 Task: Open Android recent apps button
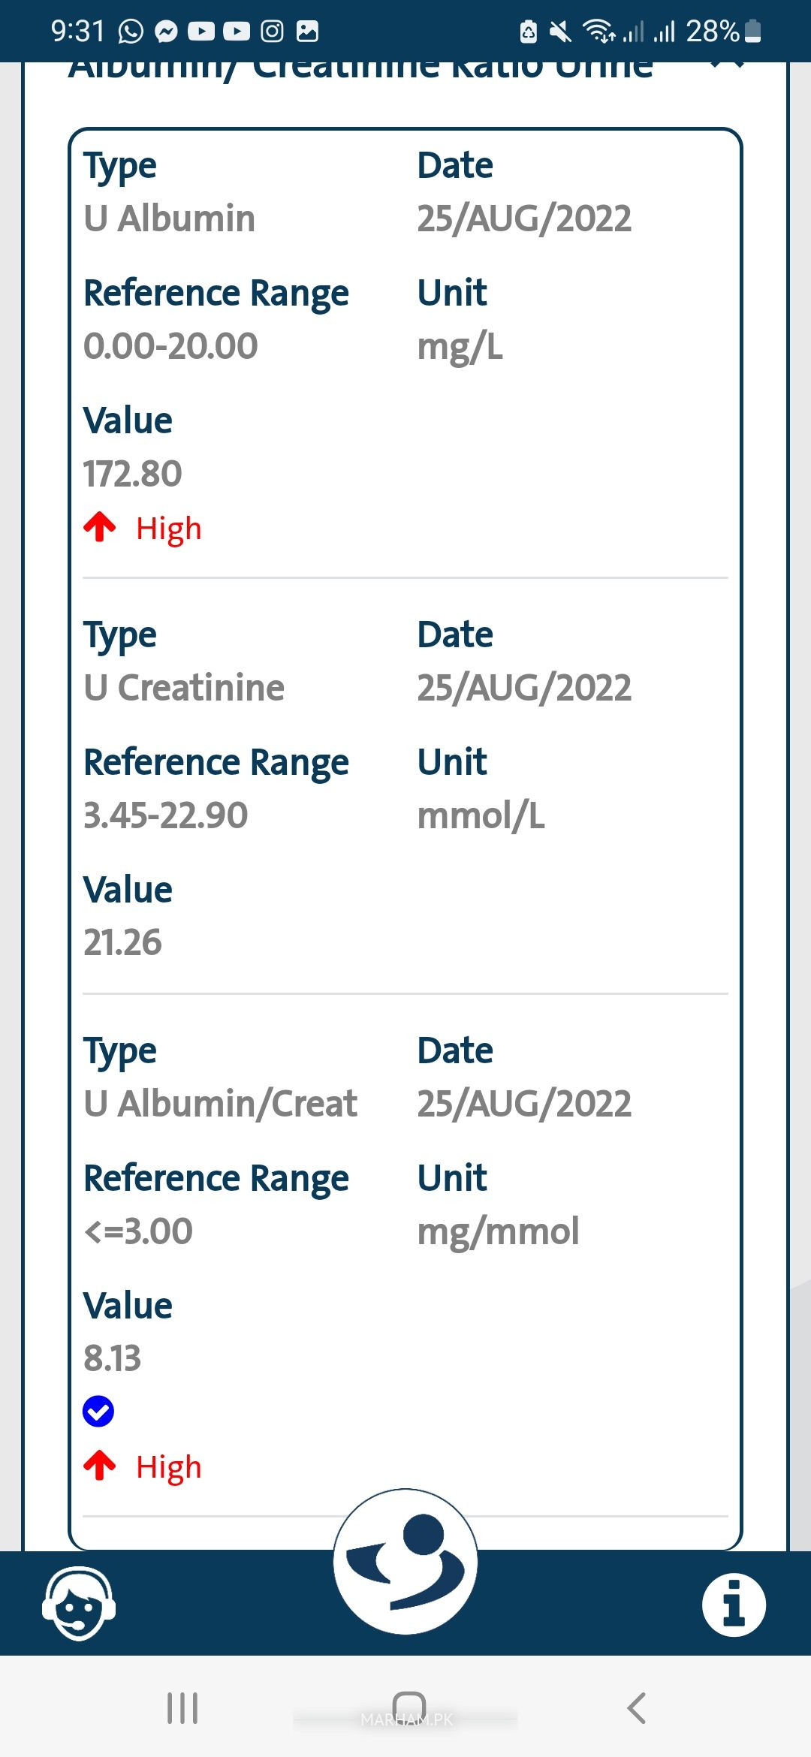(182, 1708)
